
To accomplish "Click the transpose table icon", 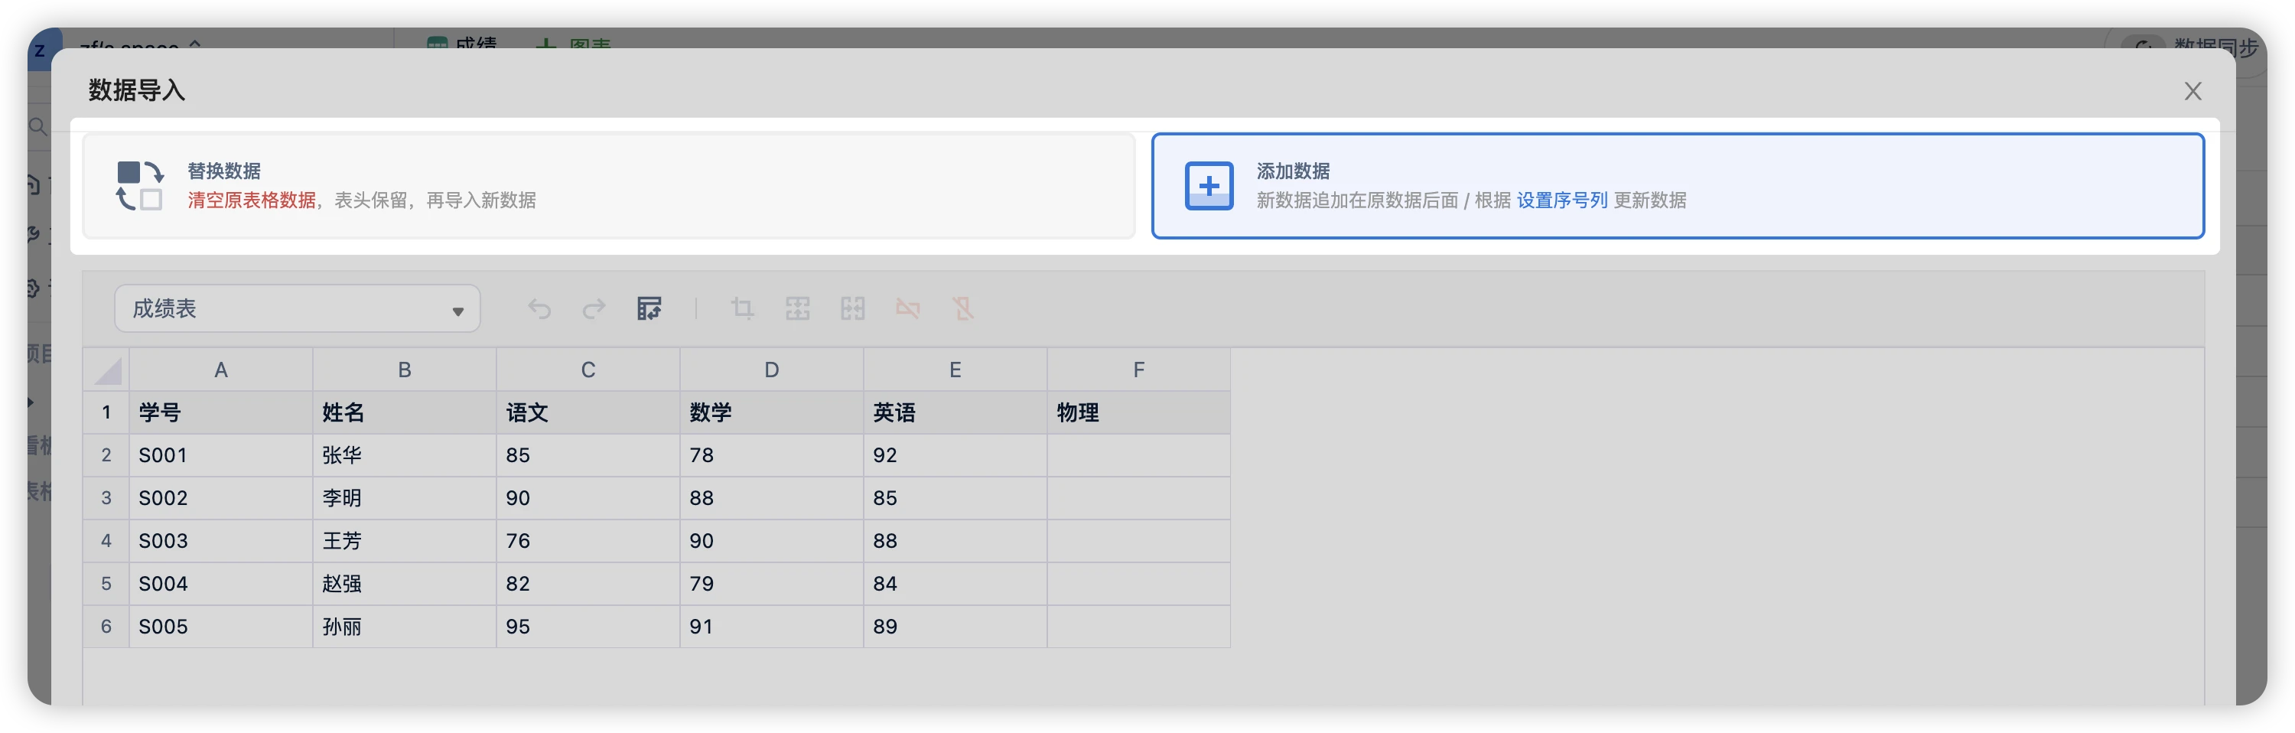I will tap(649, 309).
